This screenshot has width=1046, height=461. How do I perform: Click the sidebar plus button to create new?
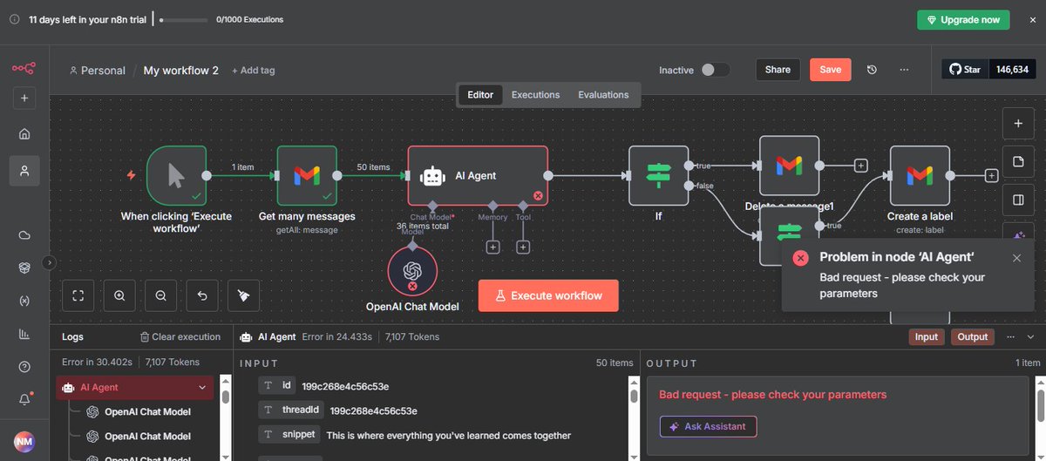coord(24,98)
